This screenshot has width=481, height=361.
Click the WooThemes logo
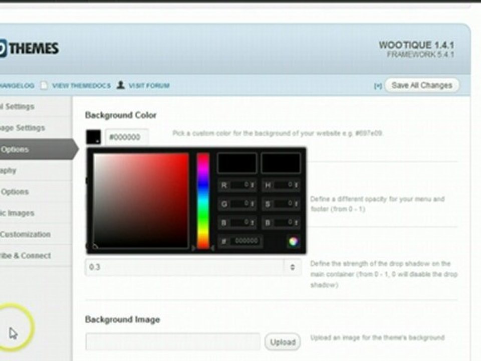coord(29,49)
